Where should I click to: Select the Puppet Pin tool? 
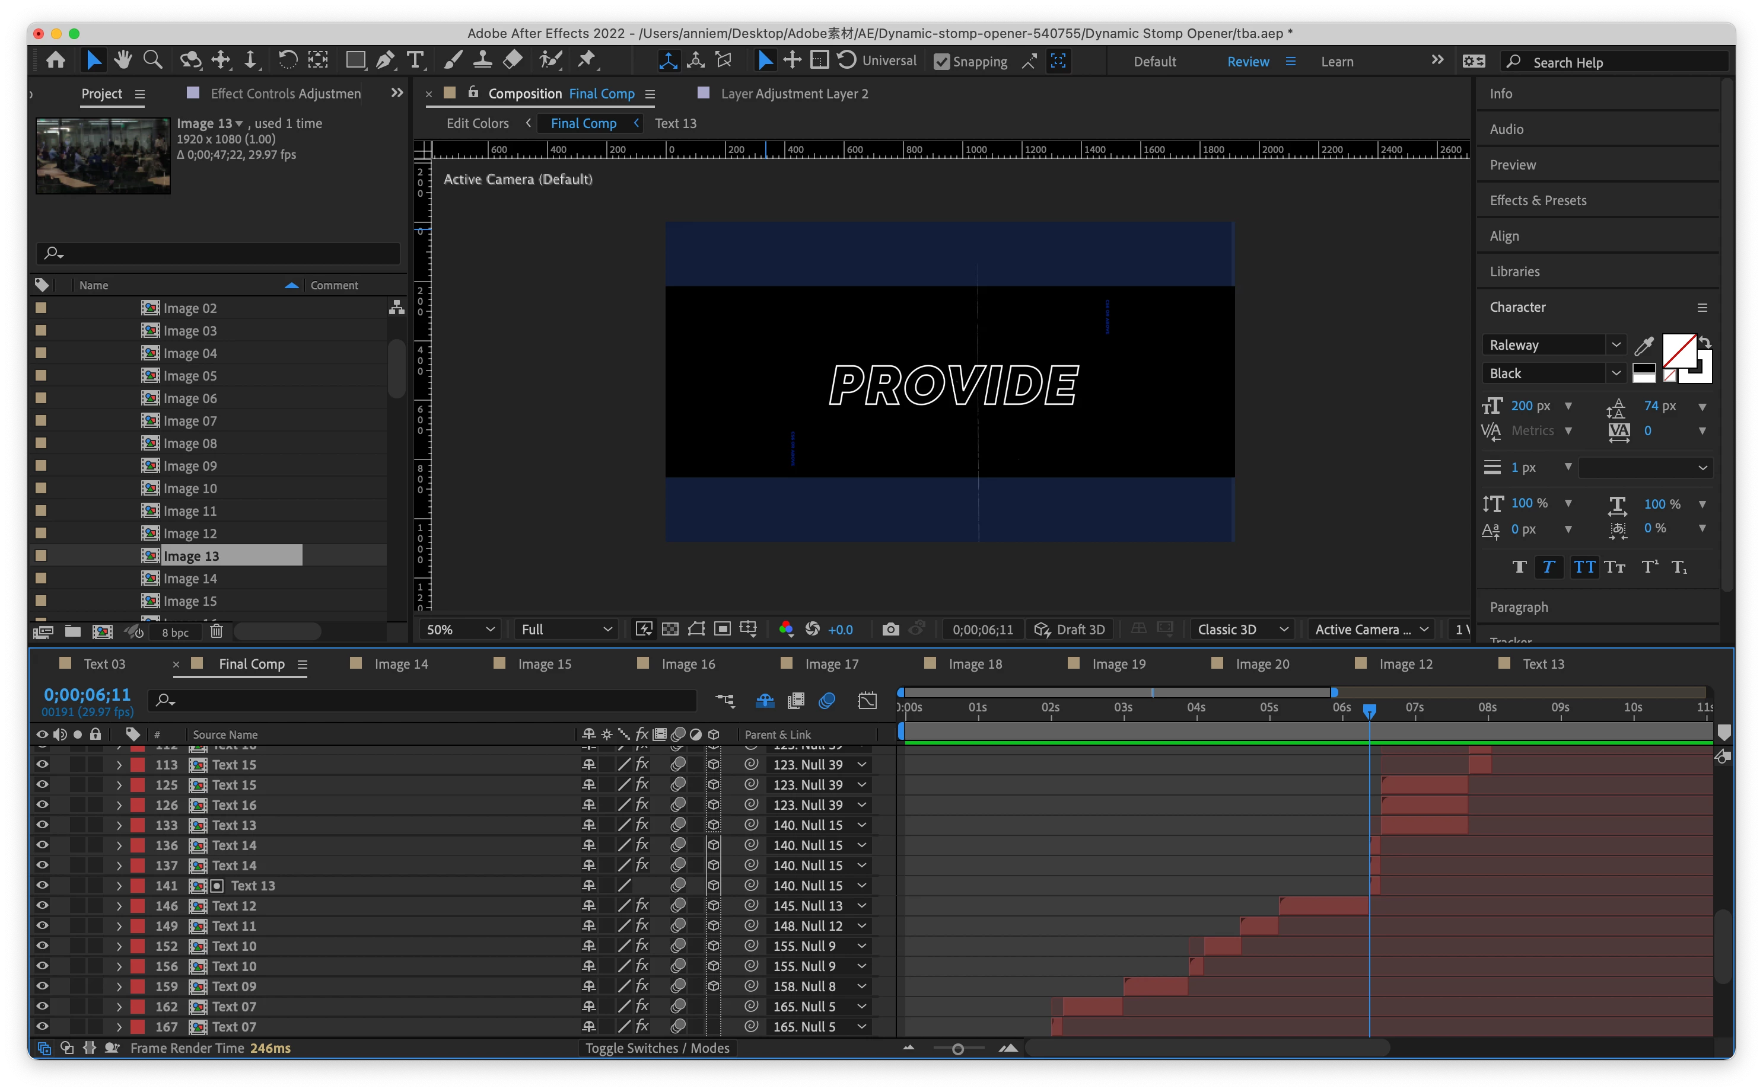tap(587, 60)
